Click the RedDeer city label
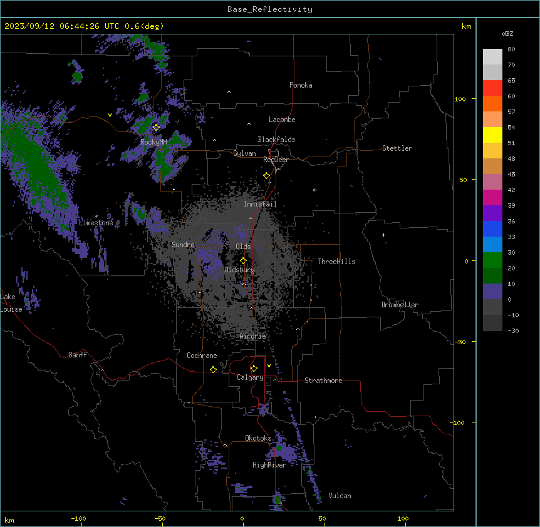The width and height of the screenshot is (540, 527). [276, 160]
